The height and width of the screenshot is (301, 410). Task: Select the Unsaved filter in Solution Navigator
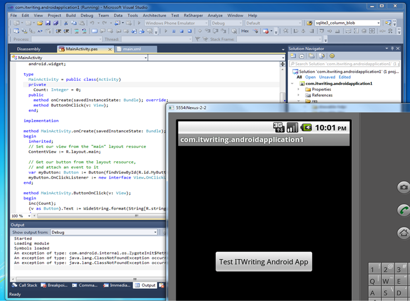327,77
